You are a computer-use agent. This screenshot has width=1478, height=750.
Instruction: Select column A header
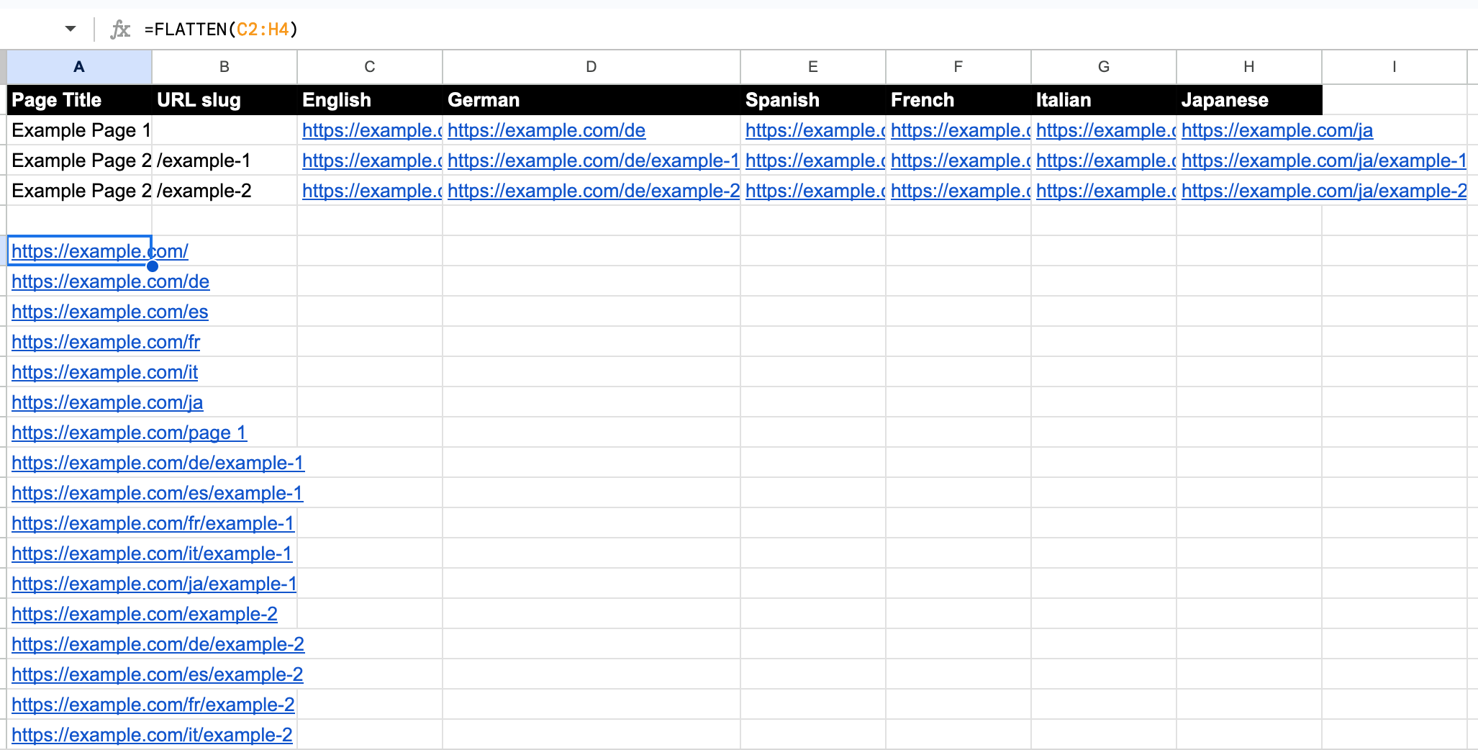click(78, 66)
